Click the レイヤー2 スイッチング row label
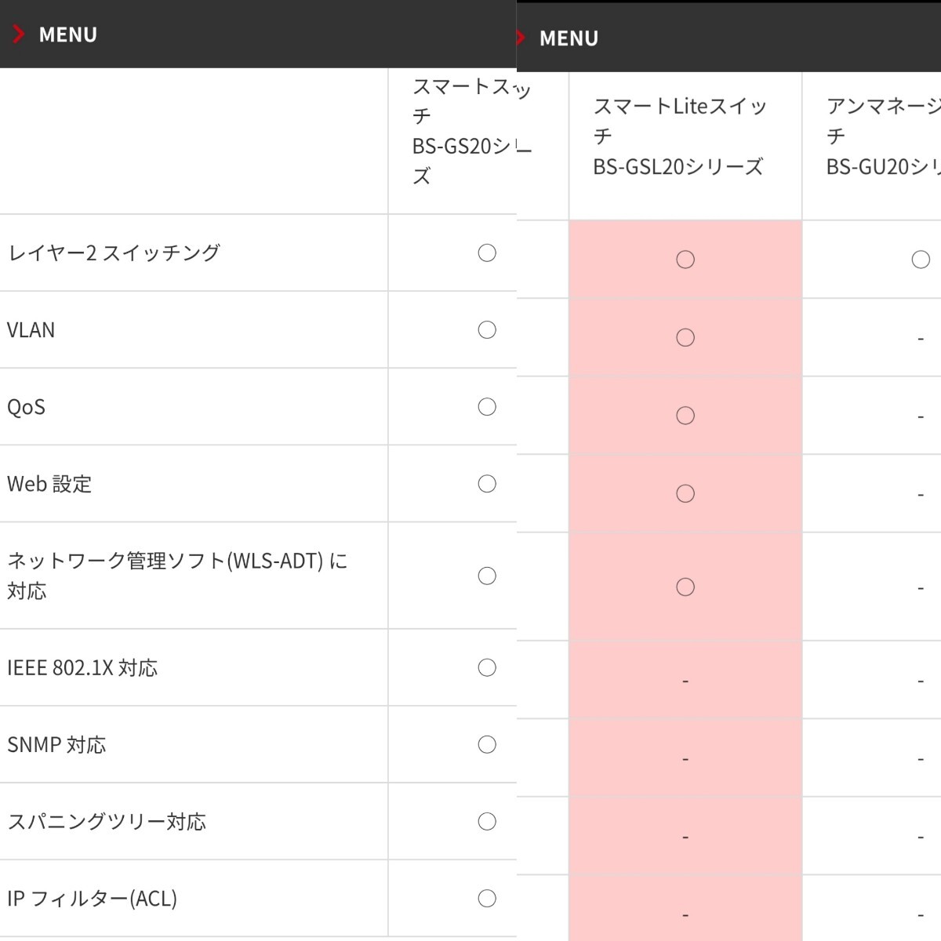 [114, 253]
